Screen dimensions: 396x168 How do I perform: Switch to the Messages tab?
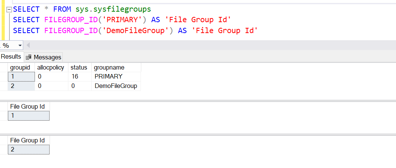[x=47, y=57]
